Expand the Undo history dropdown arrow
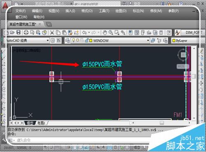Image resolution: width=206 pixels, height=152 pixels. click(89, 32)
